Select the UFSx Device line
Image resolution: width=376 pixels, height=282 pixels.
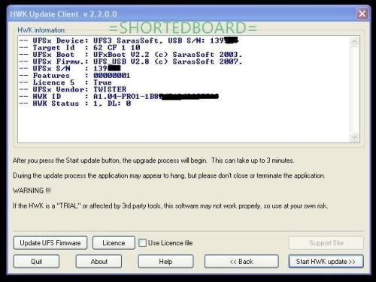coord(129,40)
